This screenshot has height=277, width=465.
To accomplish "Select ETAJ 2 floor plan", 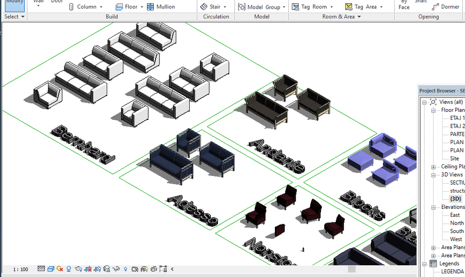I will coord(457,126).
